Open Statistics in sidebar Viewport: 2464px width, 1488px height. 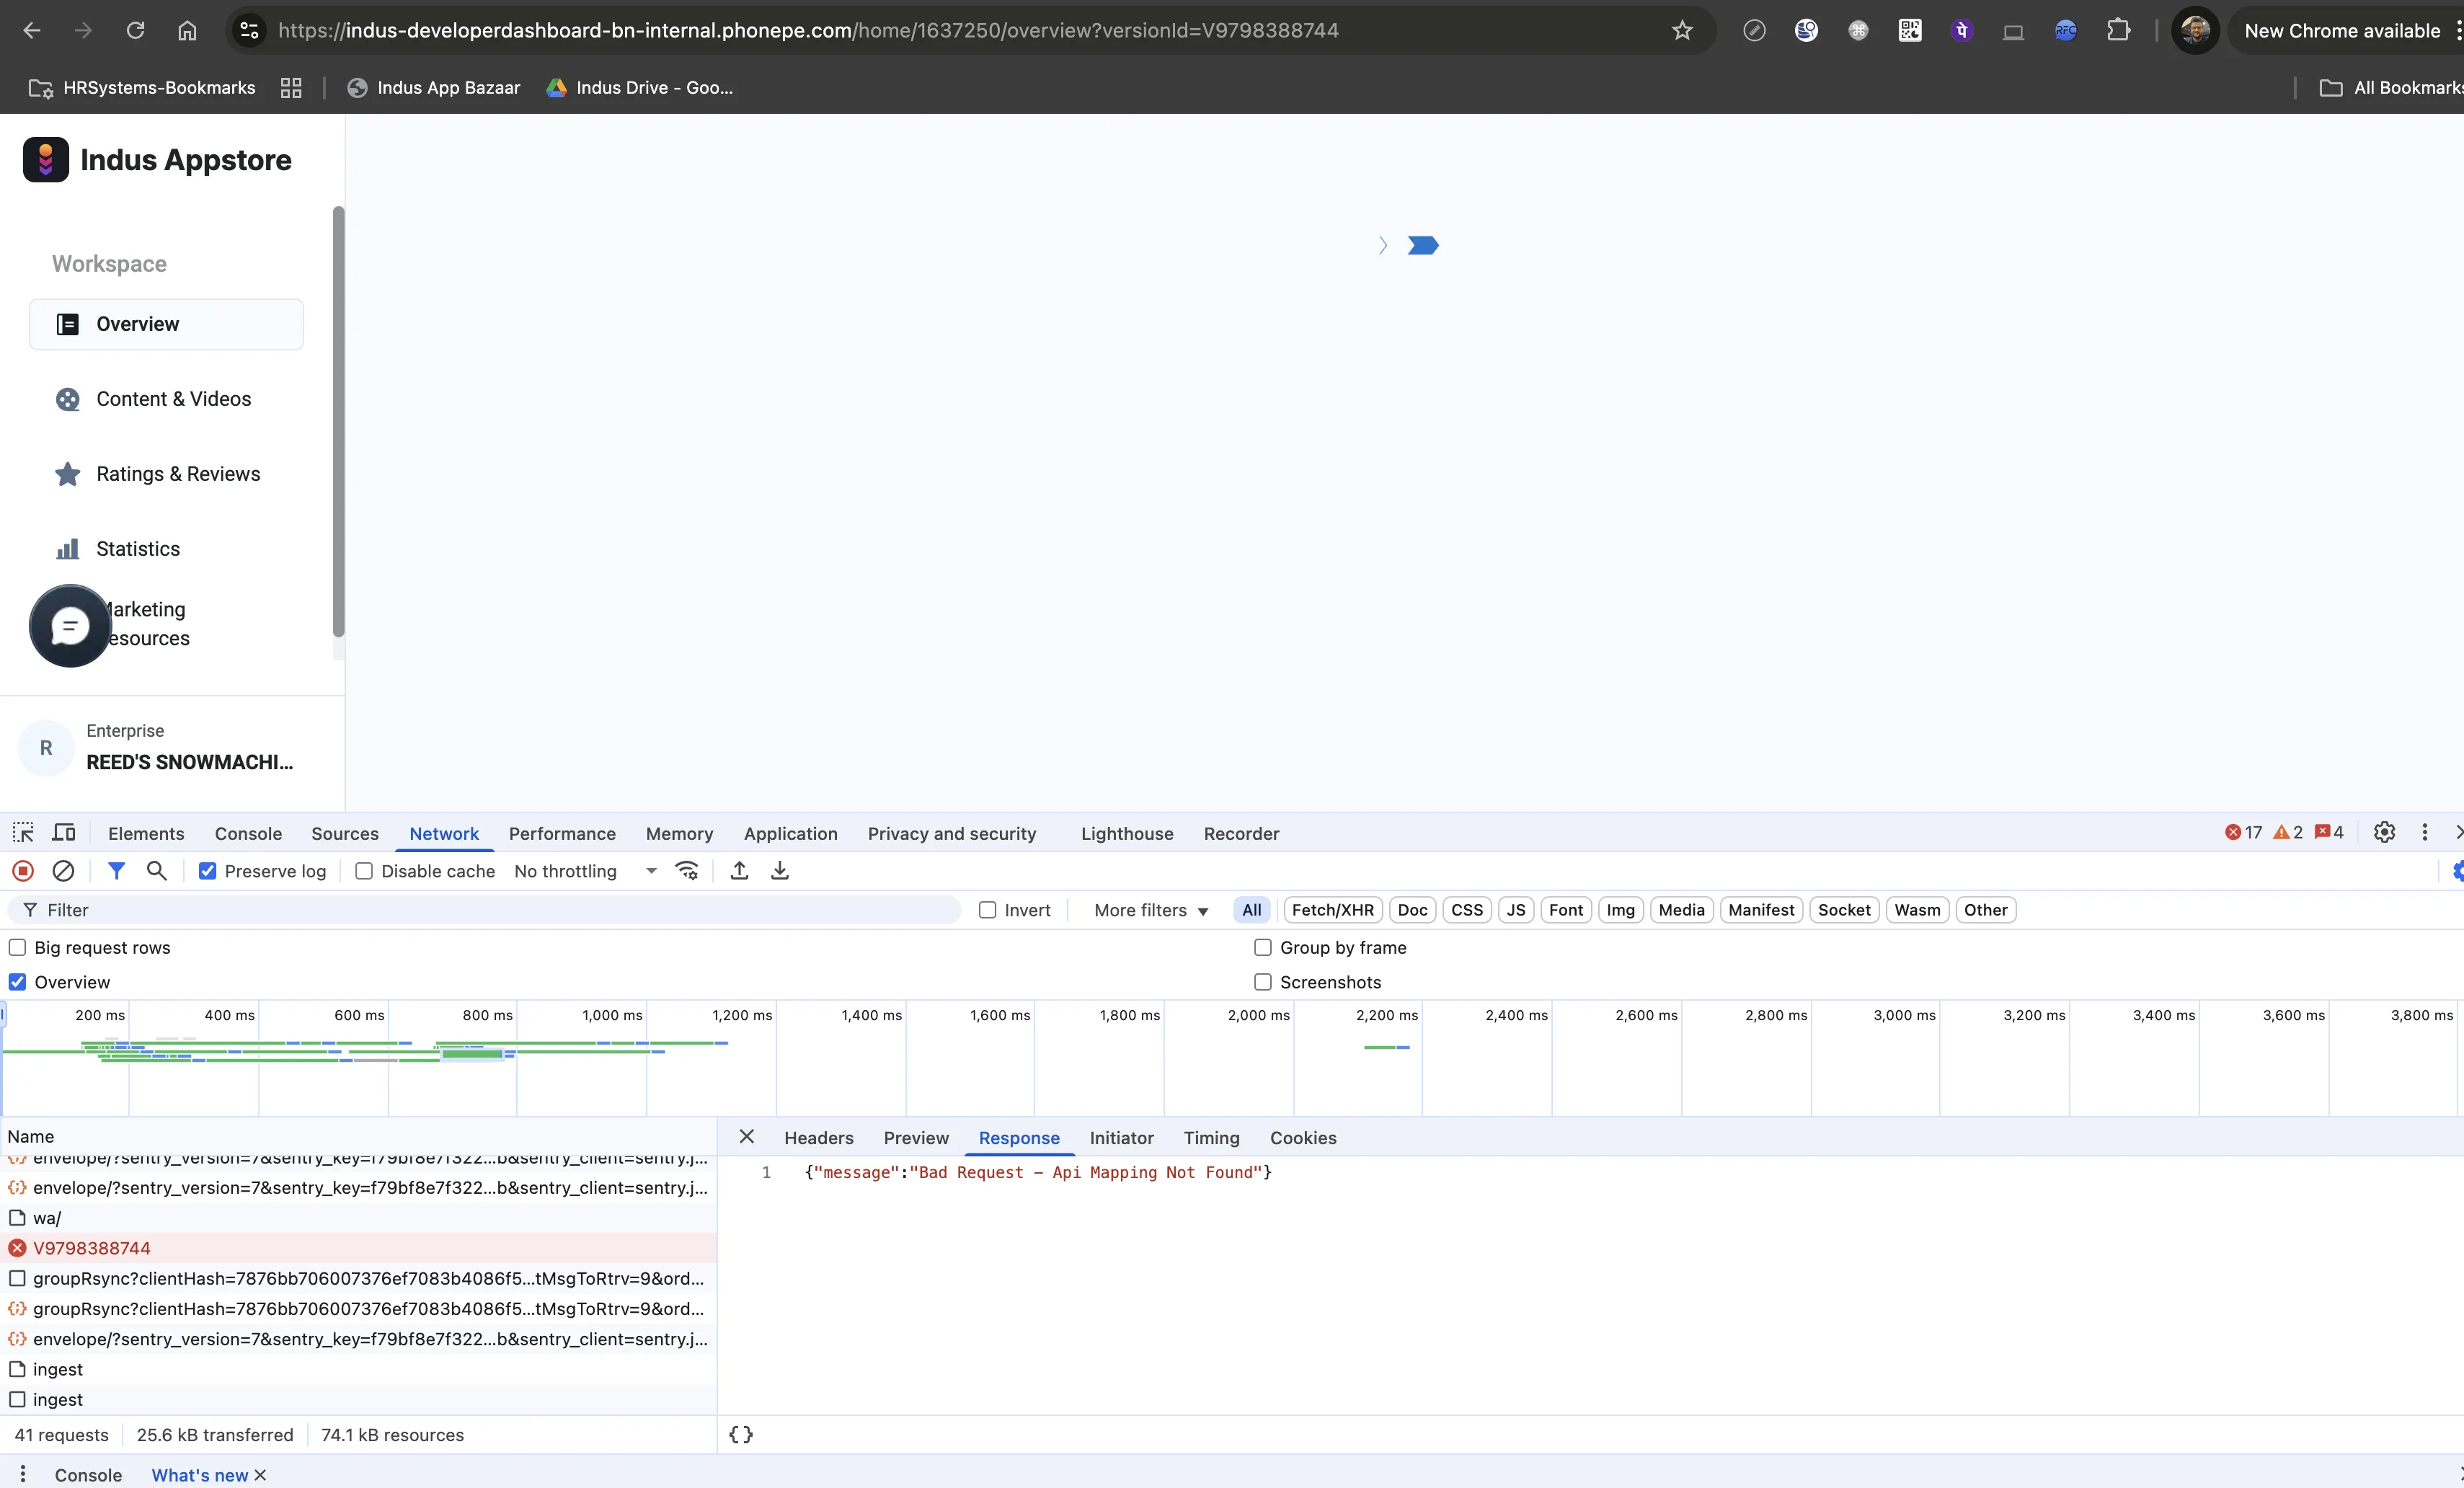click(x=166, y=549)
